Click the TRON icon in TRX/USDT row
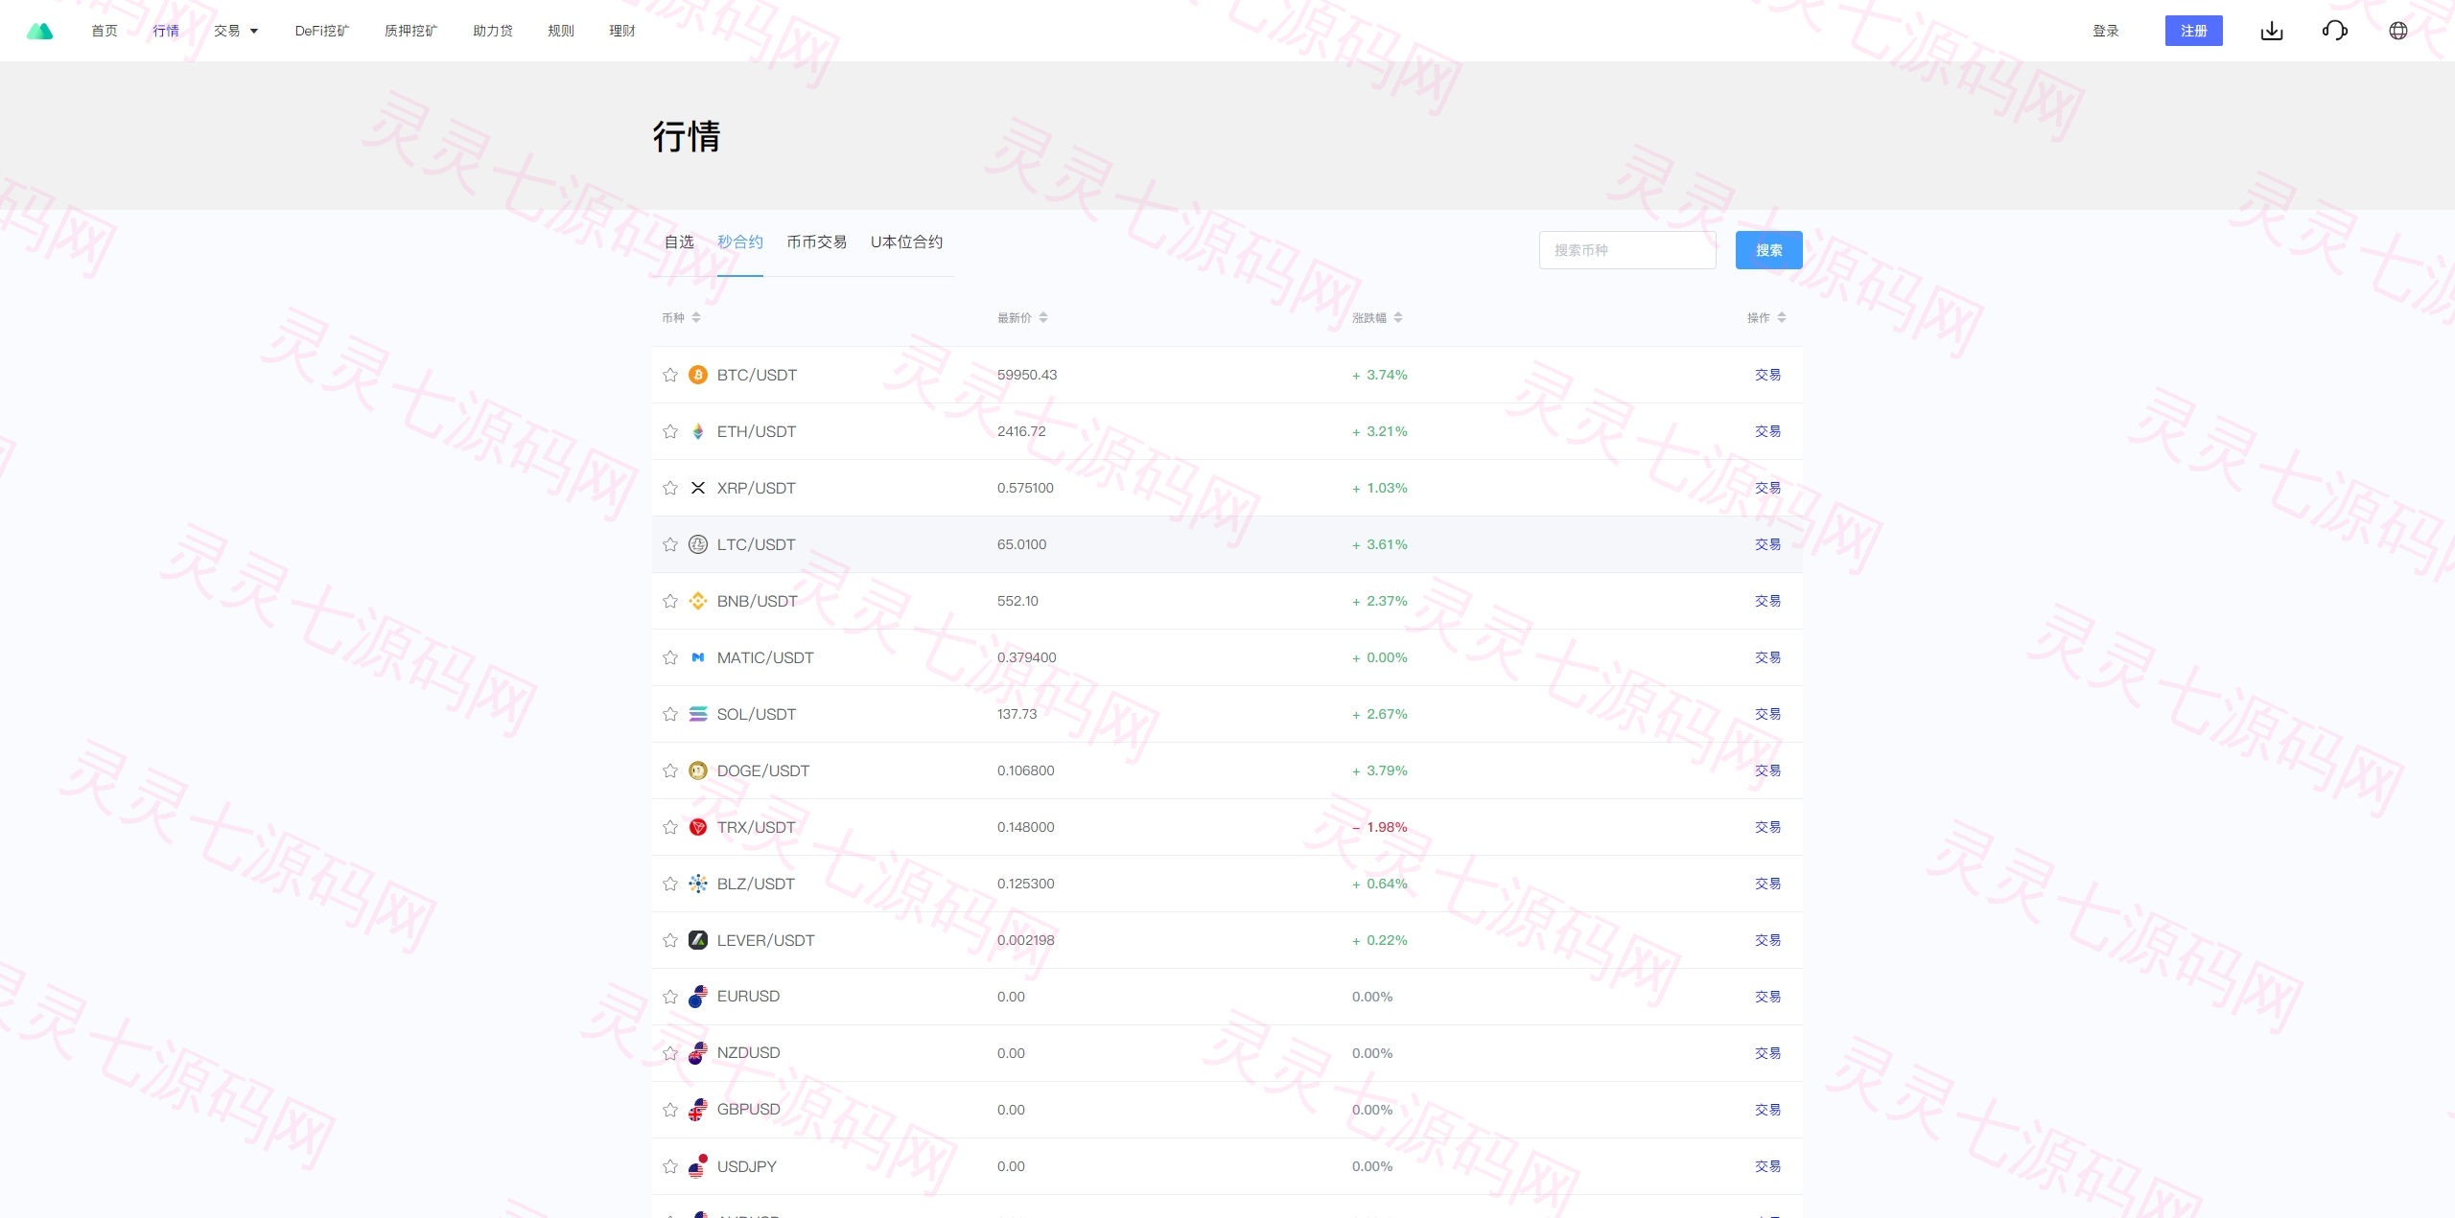This screenshot has width=2455, height=1218. click(698, 827)
